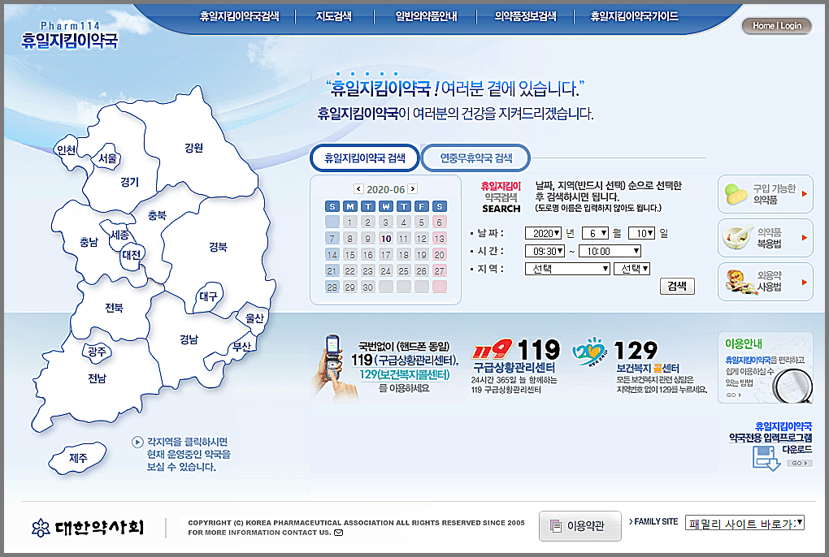Click GO under 다운로드
Image resolution: width=829 pixels, height=557 pixels.
coord(799,463)
